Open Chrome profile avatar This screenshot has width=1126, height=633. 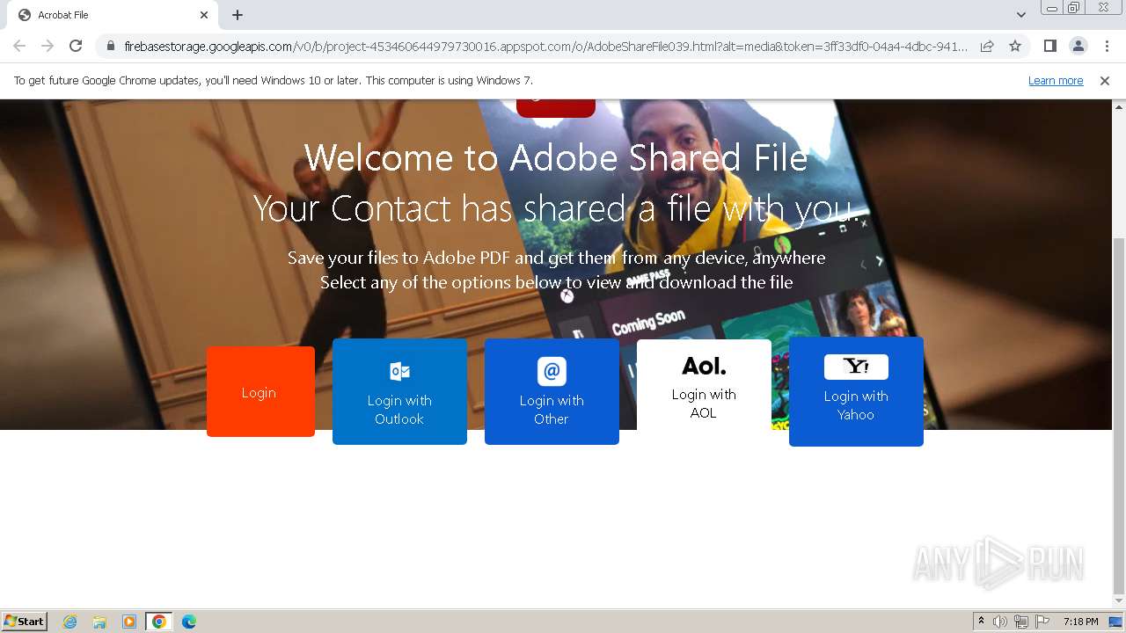coord(1078,46)
